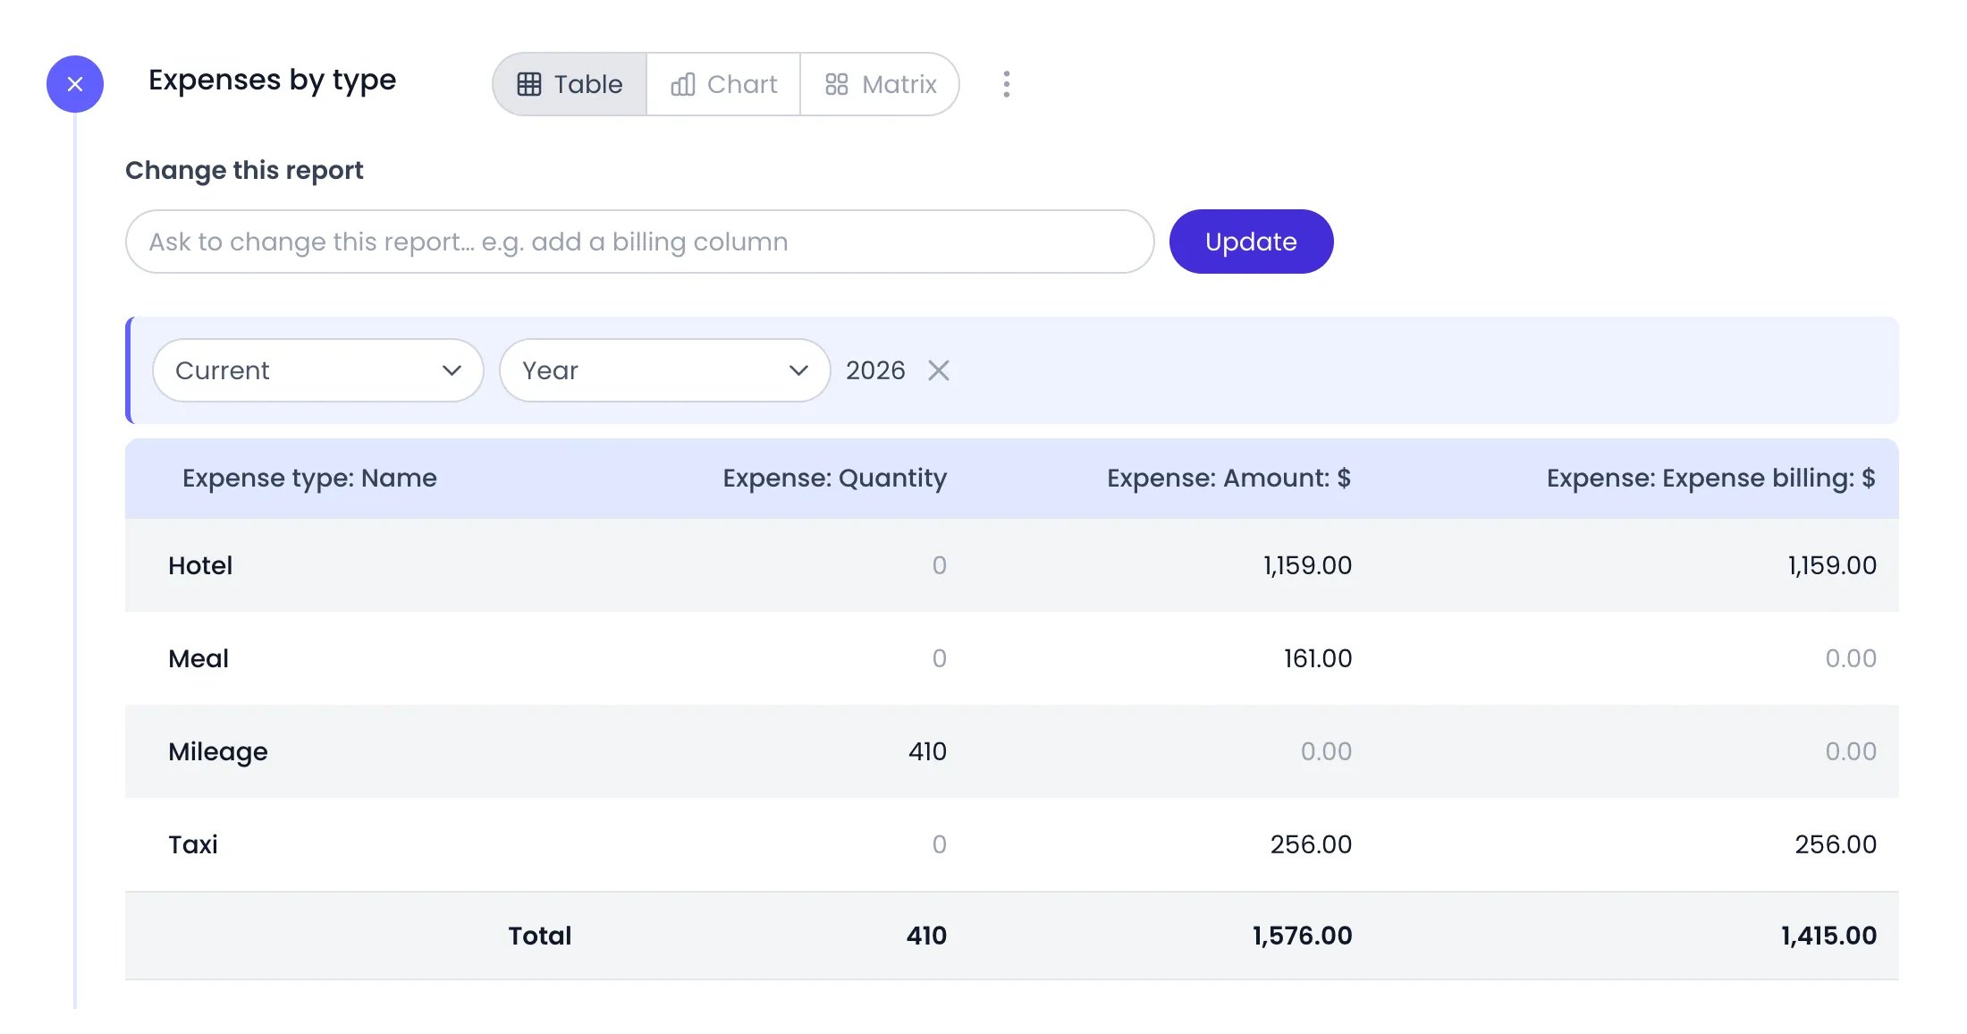
Task: Select the Meal row name
Action: coord(198,658)
